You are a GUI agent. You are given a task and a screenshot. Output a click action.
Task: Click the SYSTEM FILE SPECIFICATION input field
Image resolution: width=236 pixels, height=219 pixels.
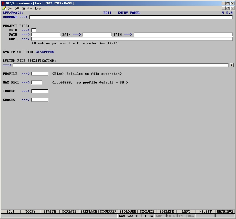pos(121,65)
